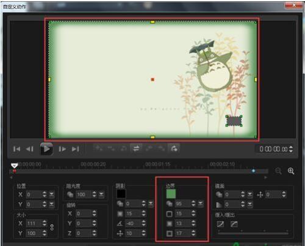Viewport: 305px width, 246px height.
Task: Step to the previous frame
Action: (30, 149)
